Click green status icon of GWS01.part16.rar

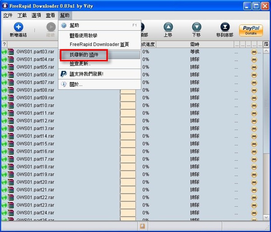click(x=4, y=152)
